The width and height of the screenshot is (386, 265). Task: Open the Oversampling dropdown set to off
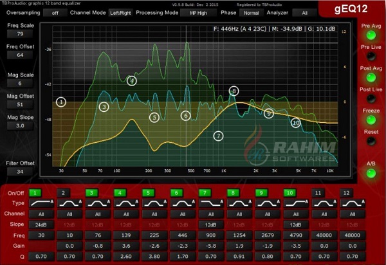pos(55,13)
